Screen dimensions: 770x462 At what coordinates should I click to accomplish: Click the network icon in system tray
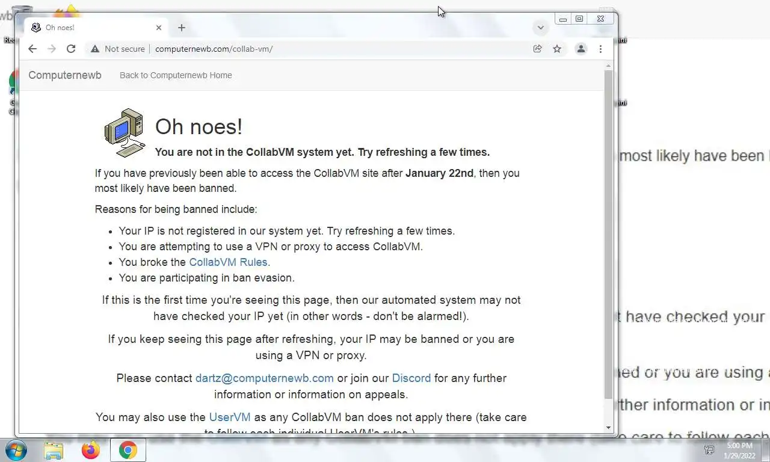[x=709, y=450]
